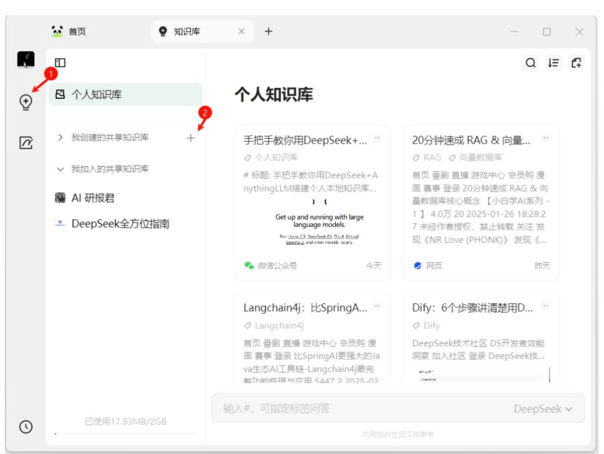604x454 pixels.
Task: Click the user avatar in the sidebar
Action: tap(25, 60)
